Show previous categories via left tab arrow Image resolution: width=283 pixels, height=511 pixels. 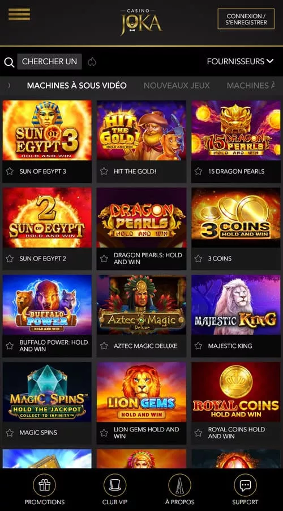[9, 85]
